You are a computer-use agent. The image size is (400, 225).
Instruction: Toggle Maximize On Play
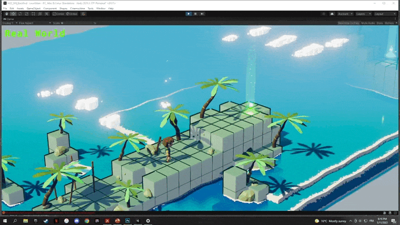pyautogui.click(x=348, y=23)
